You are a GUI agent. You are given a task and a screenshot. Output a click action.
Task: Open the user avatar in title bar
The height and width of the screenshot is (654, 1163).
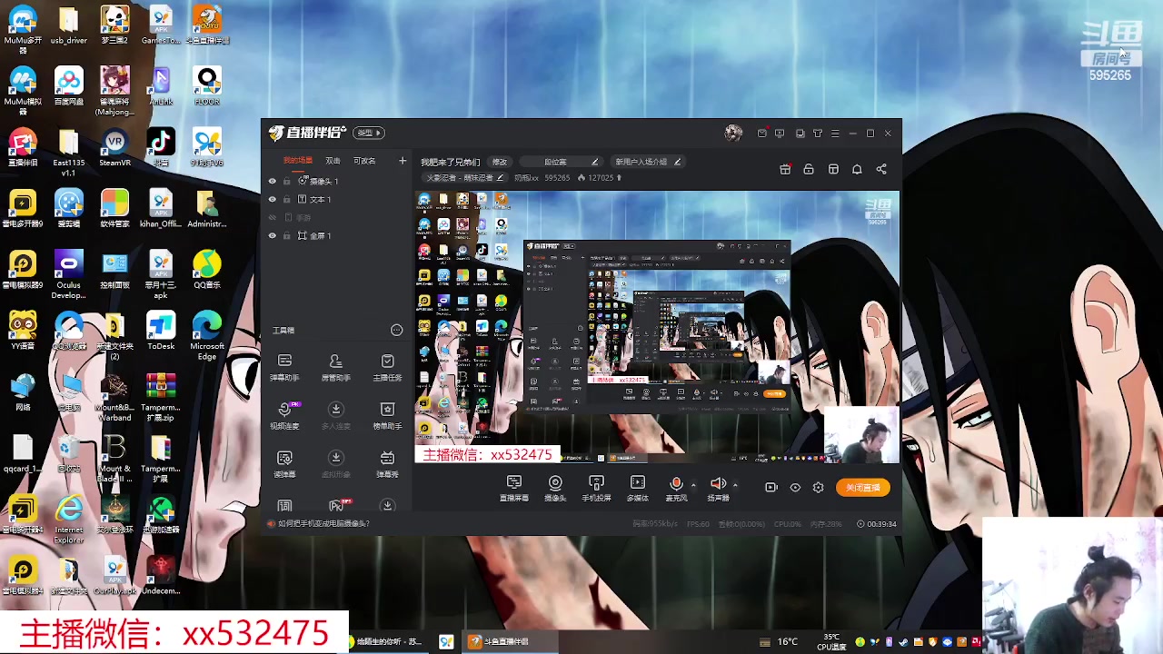click(733, 134)
